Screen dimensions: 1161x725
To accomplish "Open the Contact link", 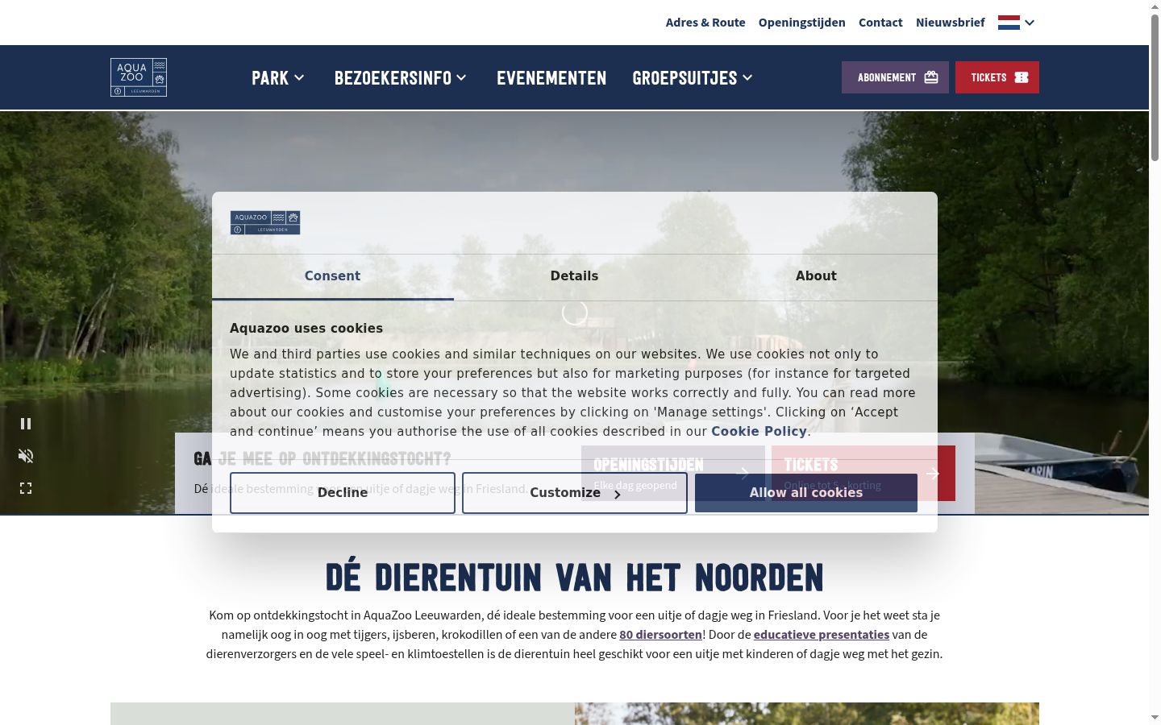I will [x=880, y=23].
